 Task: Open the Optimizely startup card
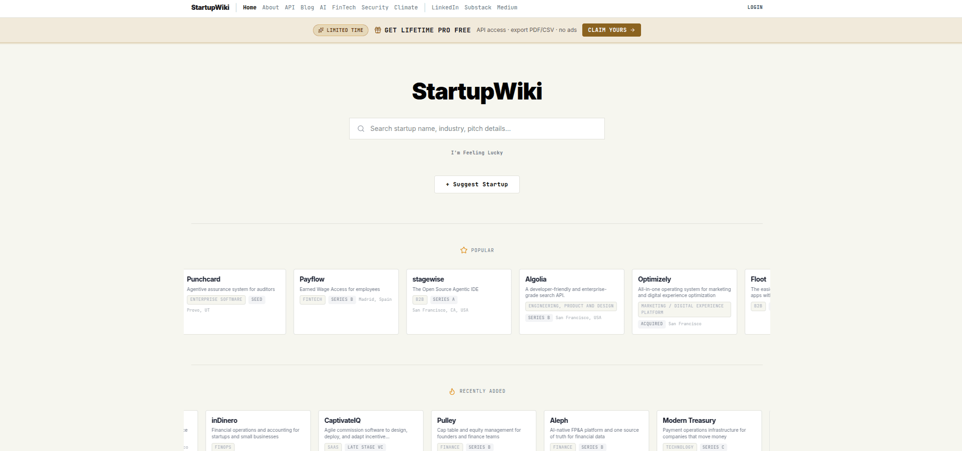tap(685, 302)
